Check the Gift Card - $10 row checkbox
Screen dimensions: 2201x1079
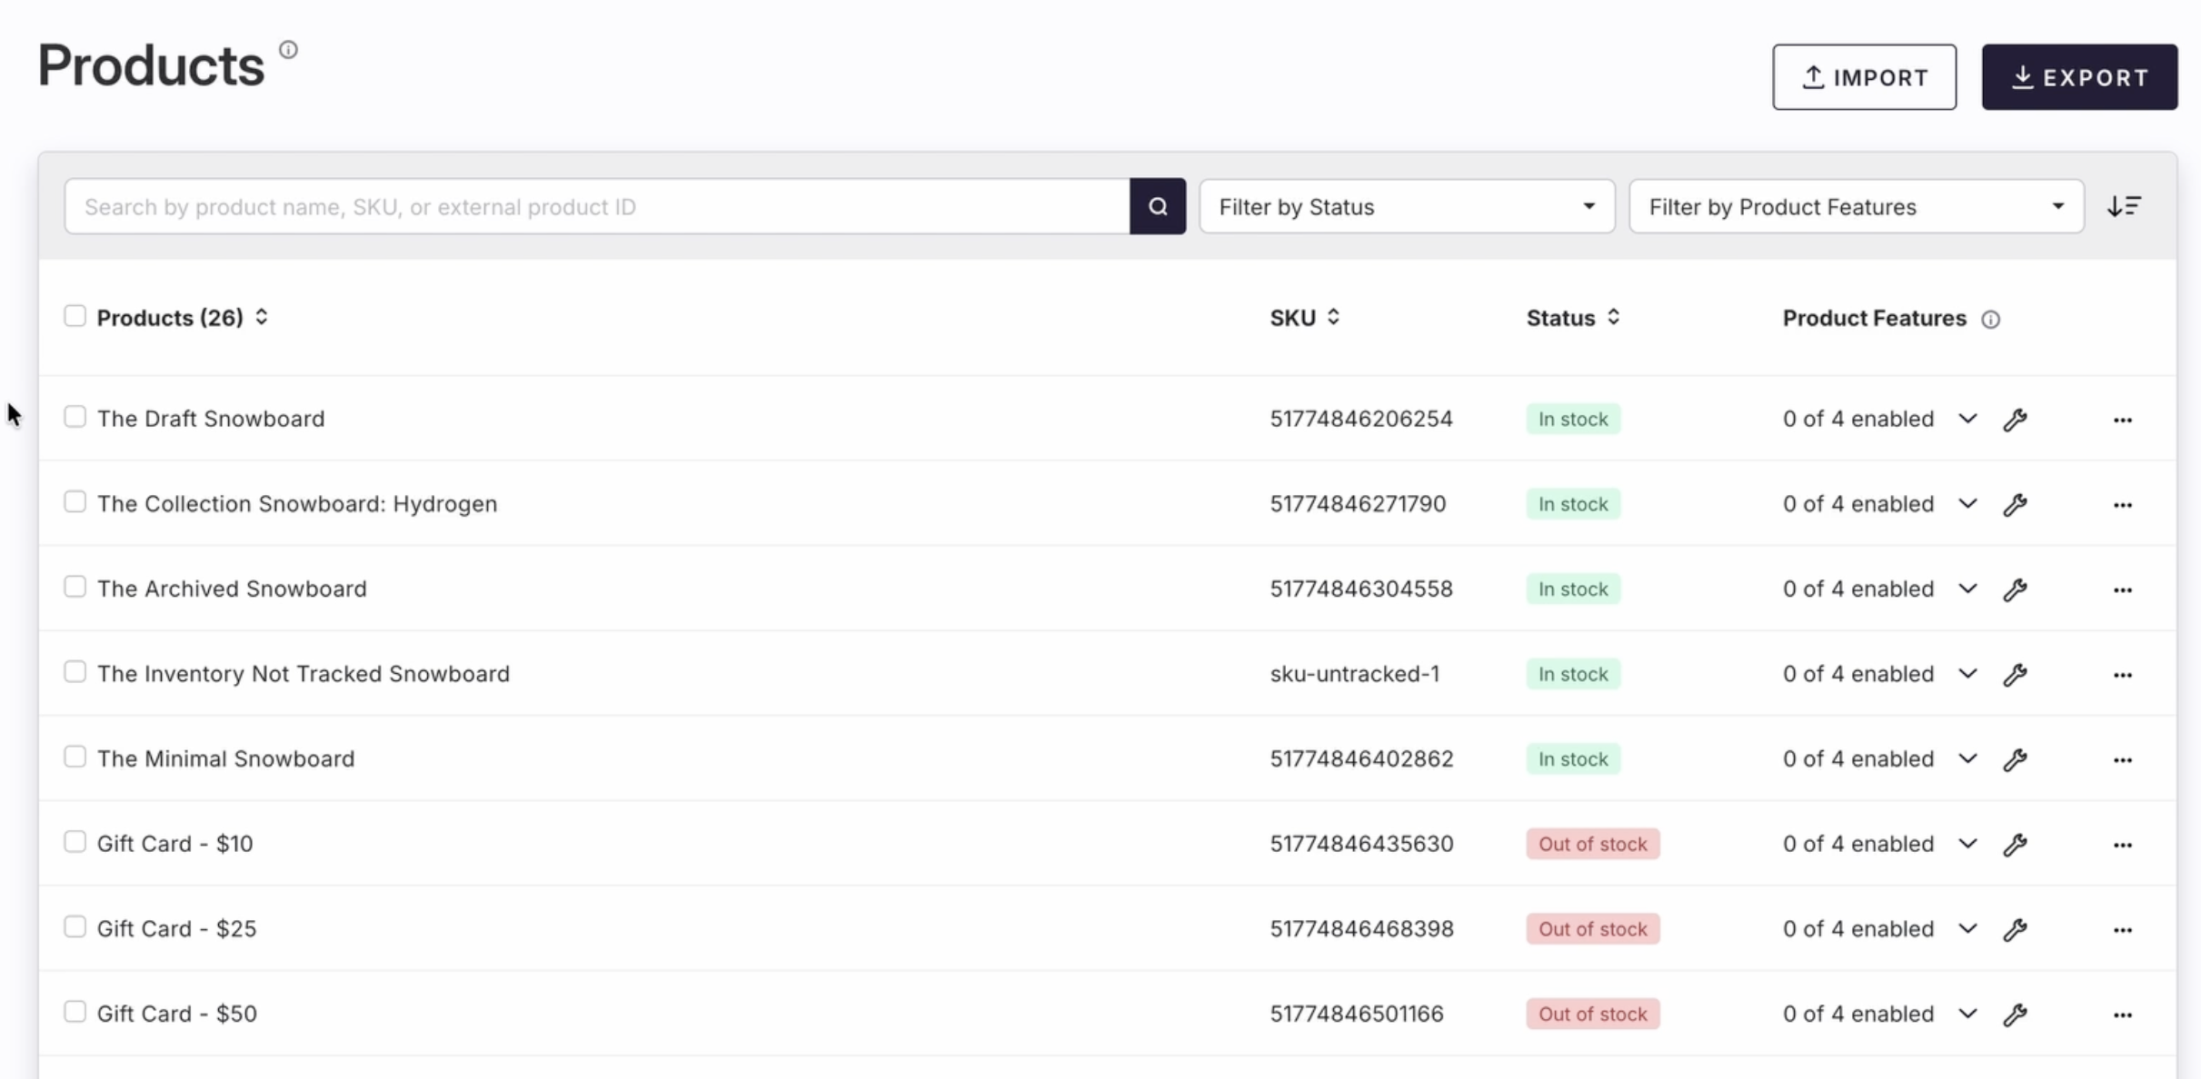point(75,842)
